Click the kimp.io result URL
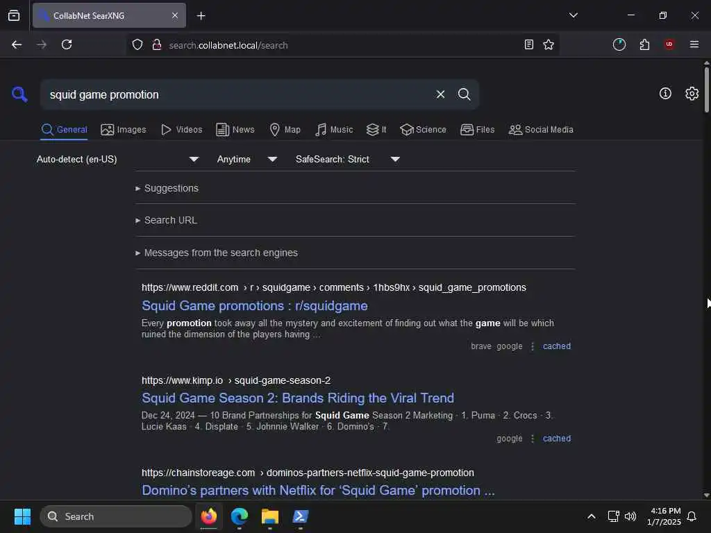 (x=236, y=380)
